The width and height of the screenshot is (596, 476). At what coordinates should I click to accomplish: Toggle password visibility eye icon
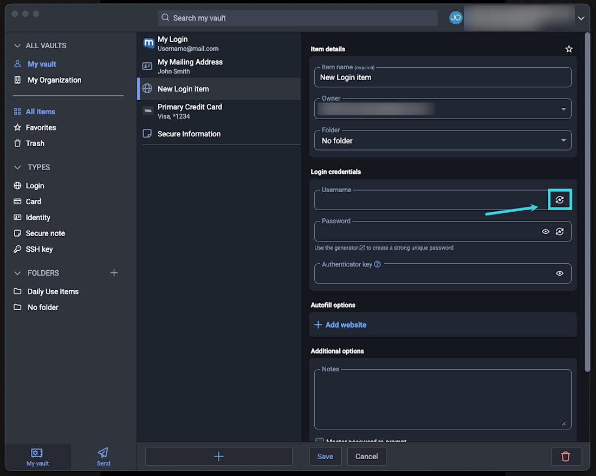click(x=546, y=232)
